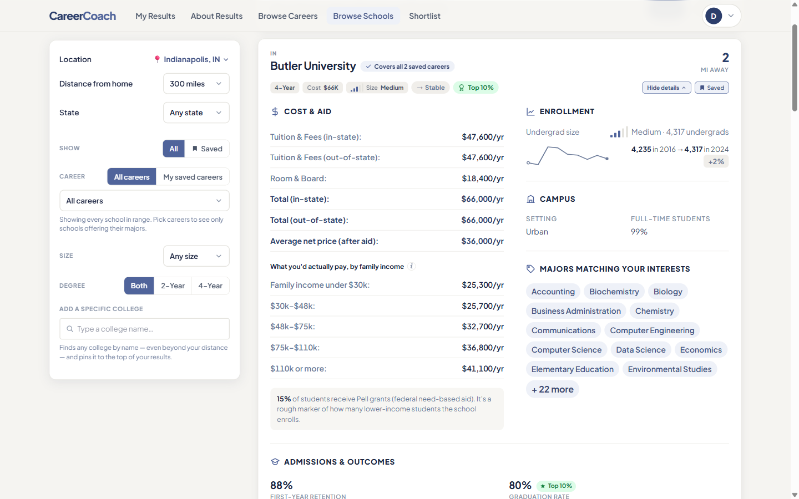Viewport: 799px width, 499px height.
Task: Click the Environmental Studies chip
Action: 670,369
